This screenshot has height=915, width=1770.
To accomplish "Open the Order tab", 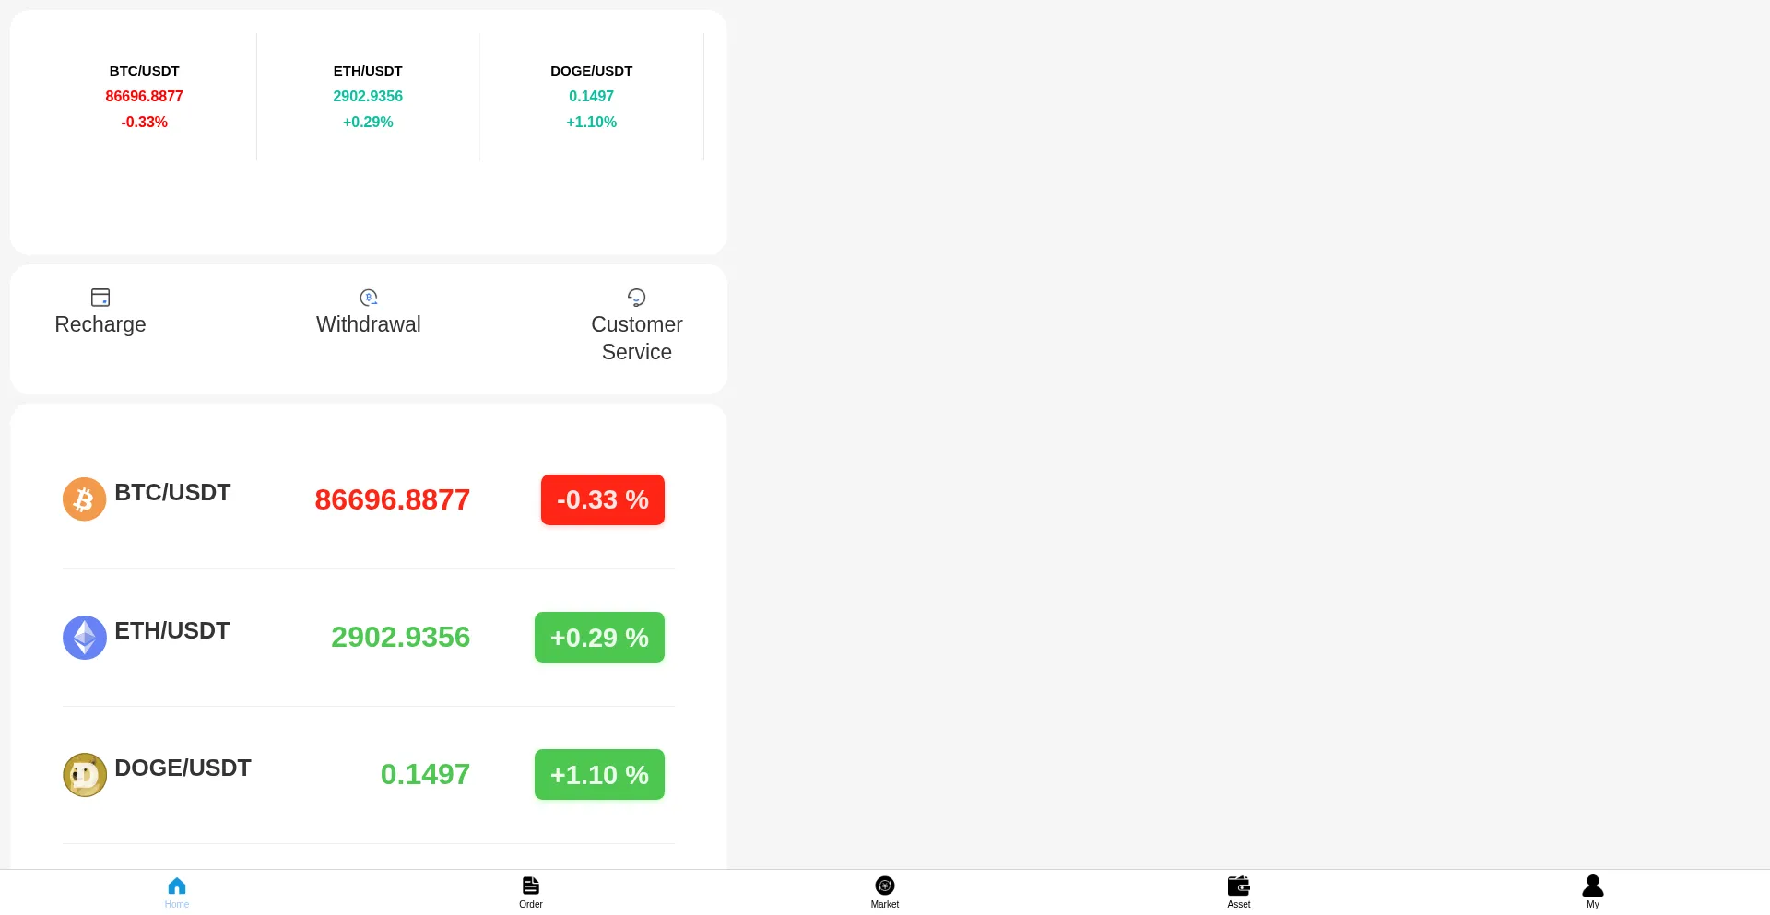I will point(531,891).
